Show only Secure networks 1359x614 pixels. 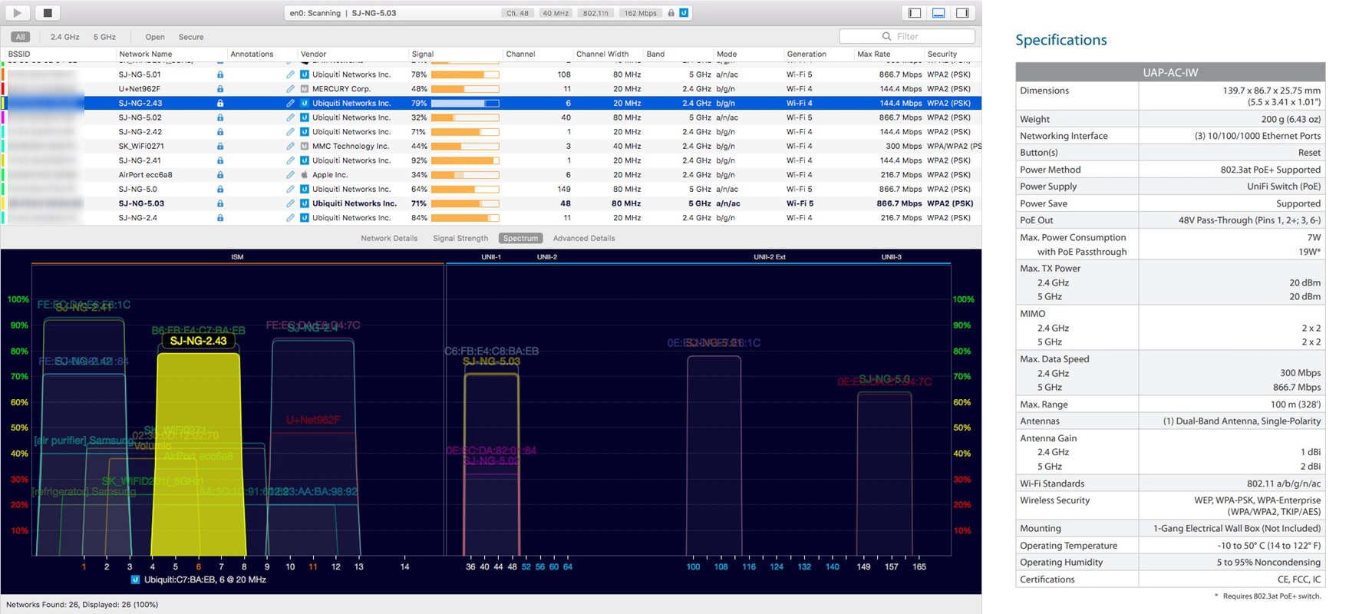click(x=191, y=37)
